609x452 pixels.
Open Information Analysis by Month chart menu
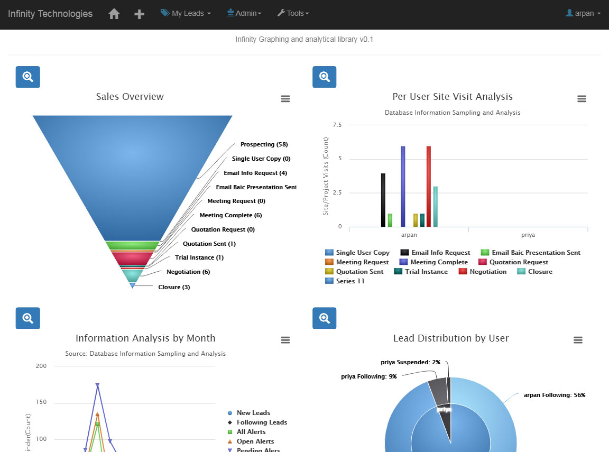285,340
